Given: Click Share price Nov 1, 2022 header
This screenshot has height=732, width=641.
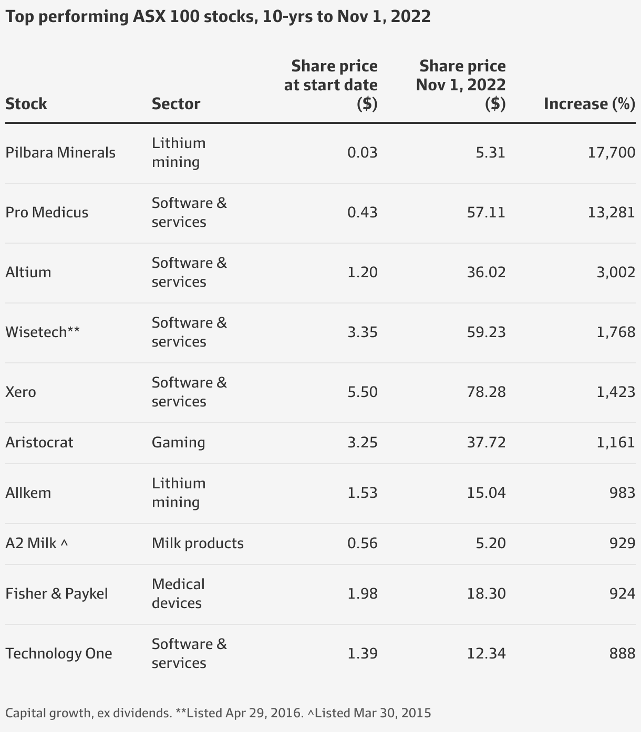Looking at the screenshot, I should tap(461, 85).
